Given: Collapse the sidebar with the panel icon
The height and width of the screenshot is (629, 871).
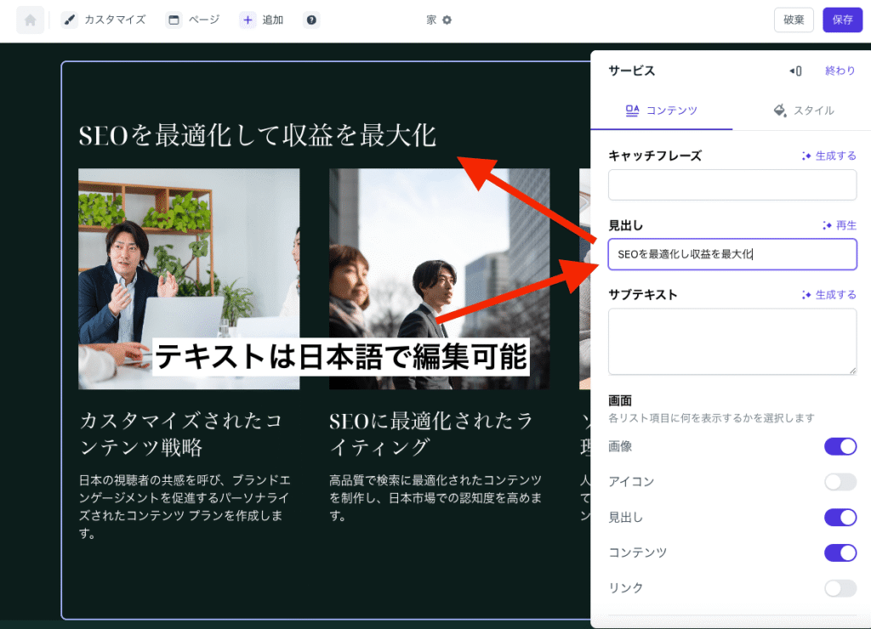Looking at the screenshot, I should pos(795,71).
